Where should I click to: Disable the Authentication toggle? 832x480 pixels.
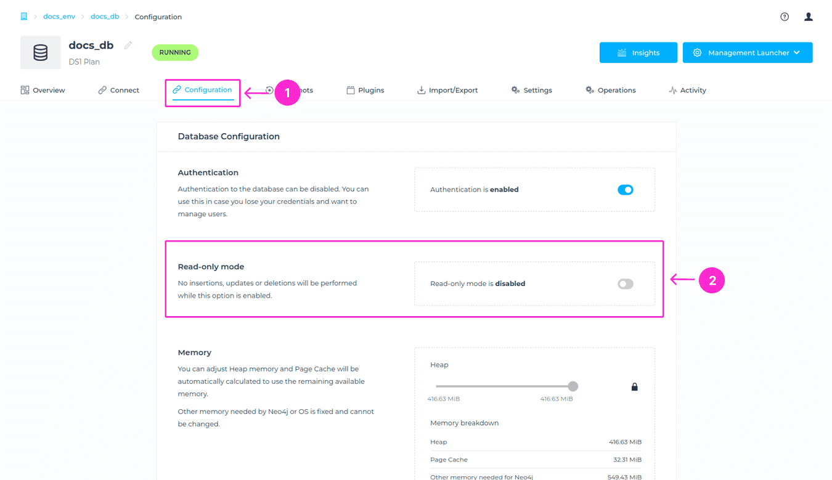(x=626, y=189)
